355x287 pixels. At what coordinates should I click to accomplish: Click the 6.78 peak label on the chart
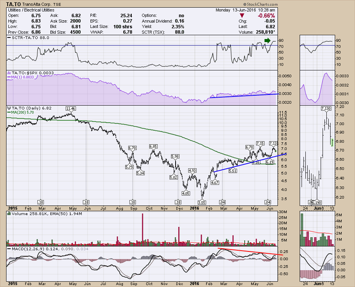[249, 147]
